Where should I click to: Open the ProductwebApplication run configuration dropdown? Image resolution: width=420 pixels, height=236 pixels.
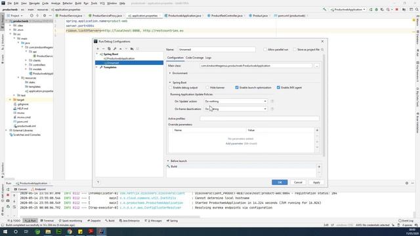[x=348, y=10]
